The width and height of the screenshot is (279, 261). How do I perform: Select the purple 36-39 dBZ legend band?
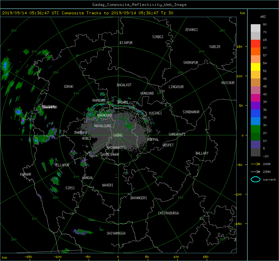255,106
